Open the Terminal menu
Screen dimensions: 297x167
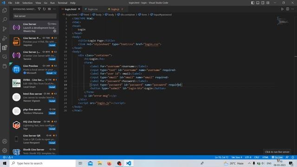click(x=63, y=3)
